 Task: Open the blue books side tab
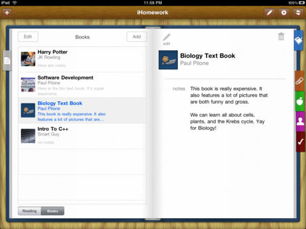point(298,40)
